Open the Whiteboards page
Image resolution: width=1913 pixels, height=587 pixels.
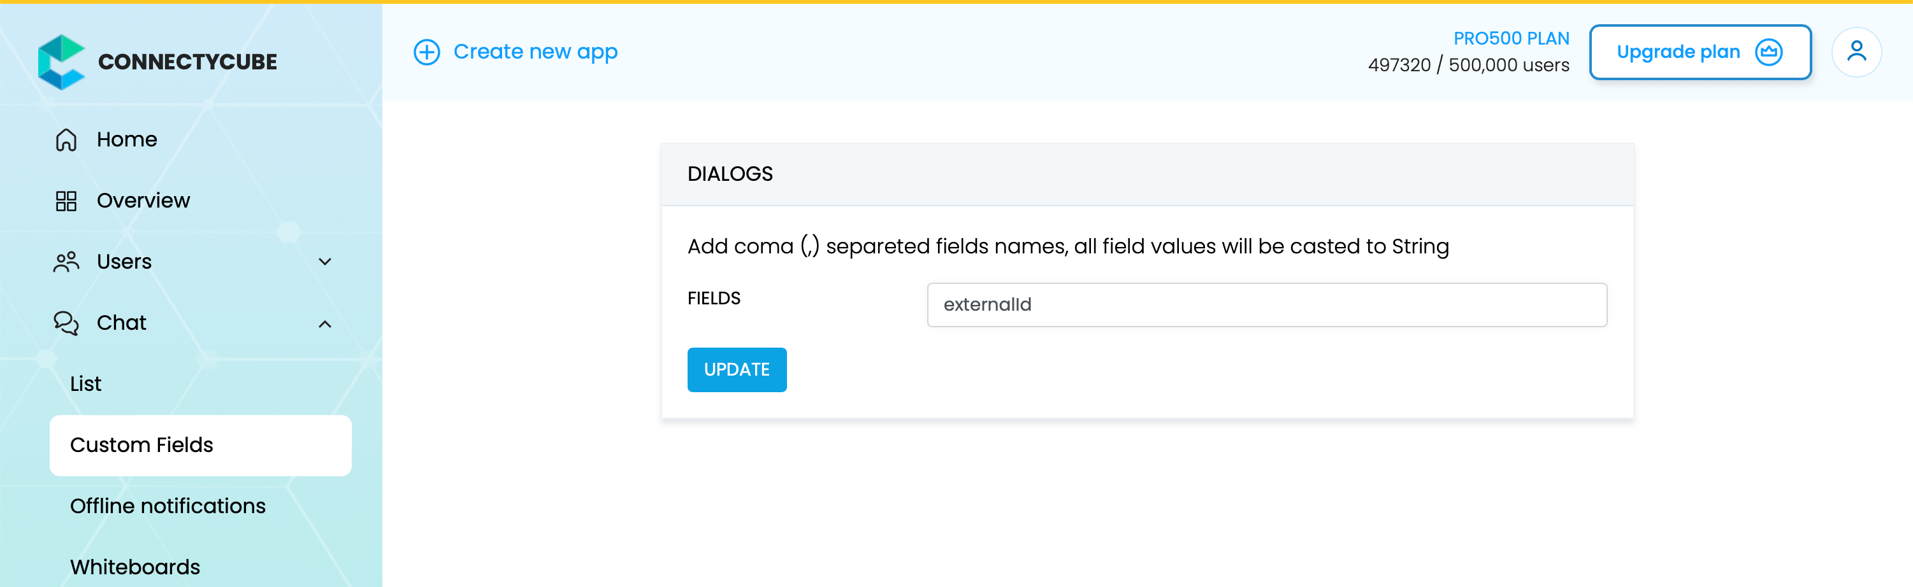tap(134, 566)
